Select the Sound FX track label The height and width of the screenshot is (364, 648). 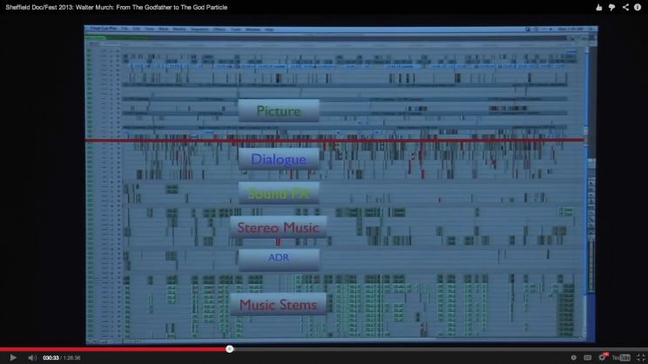click(278, 193)
